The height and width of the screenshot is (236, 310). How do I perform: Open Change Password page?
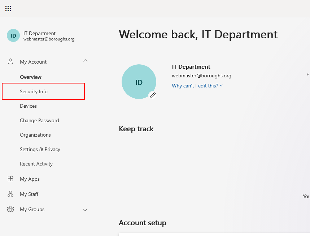click(39, 120)
